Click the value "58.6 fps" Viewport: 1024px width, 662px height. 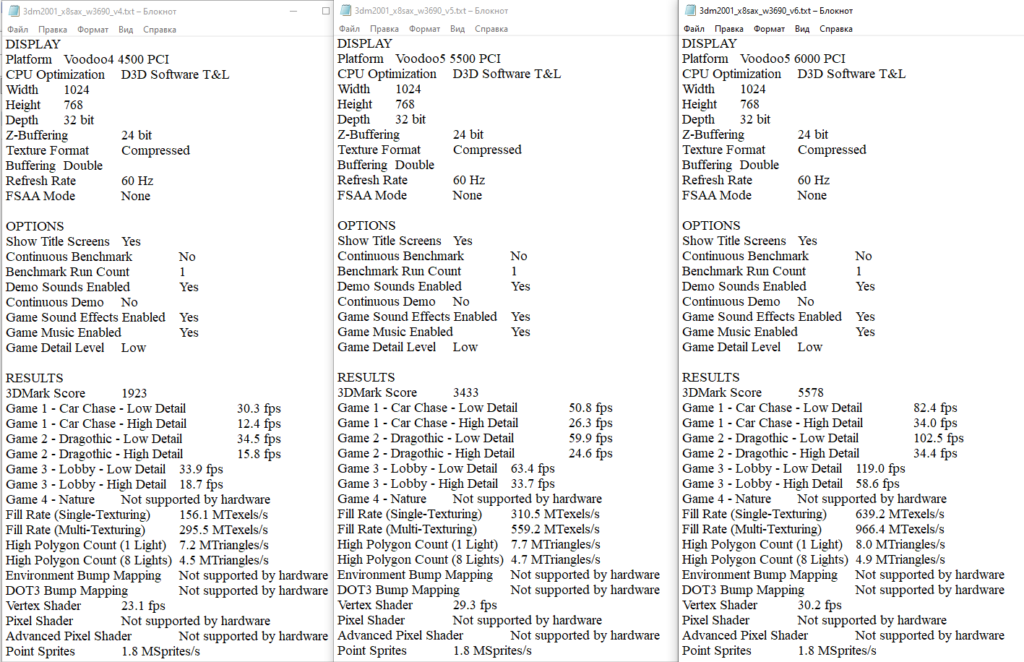point(877,483)
